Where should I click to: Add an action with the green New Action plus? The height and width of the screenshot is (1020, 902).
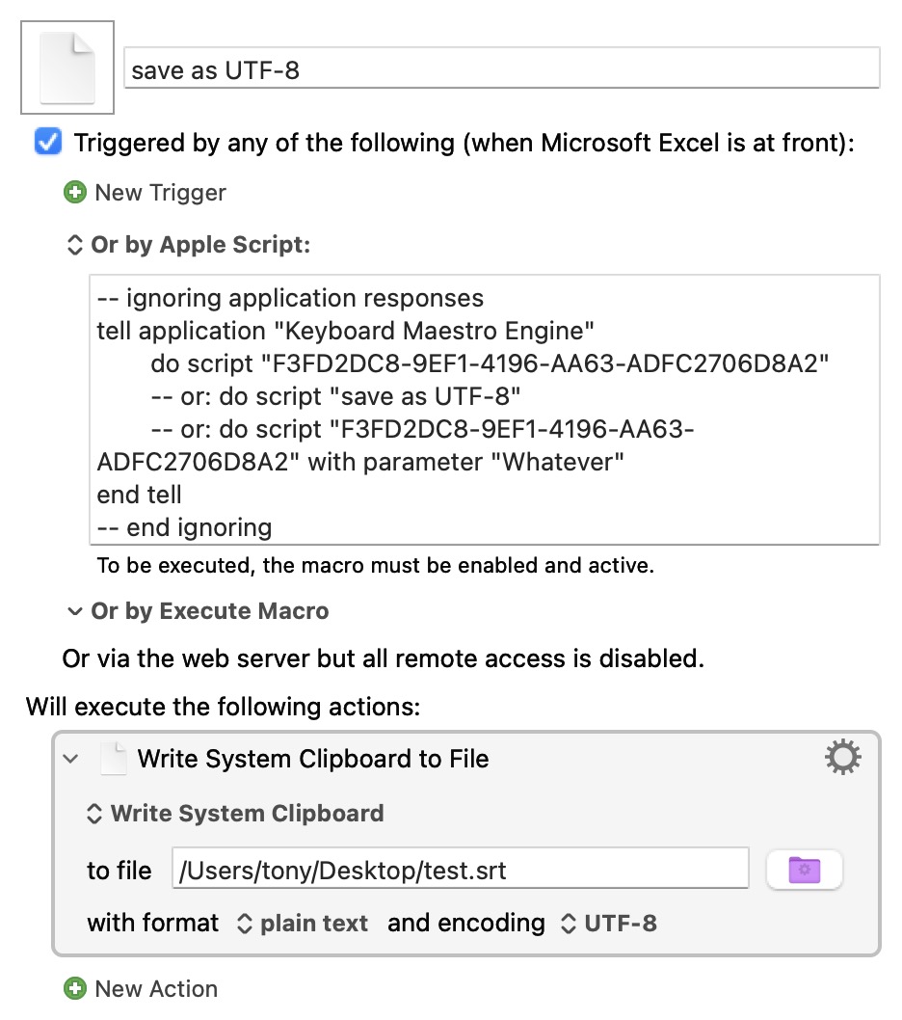pyautogui.click(x=74, y=988)
